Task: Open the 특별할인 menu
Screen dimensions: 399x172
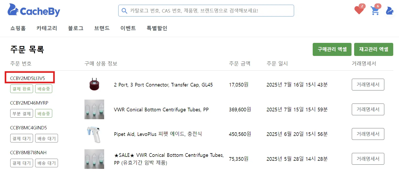Action: [157, 28]
